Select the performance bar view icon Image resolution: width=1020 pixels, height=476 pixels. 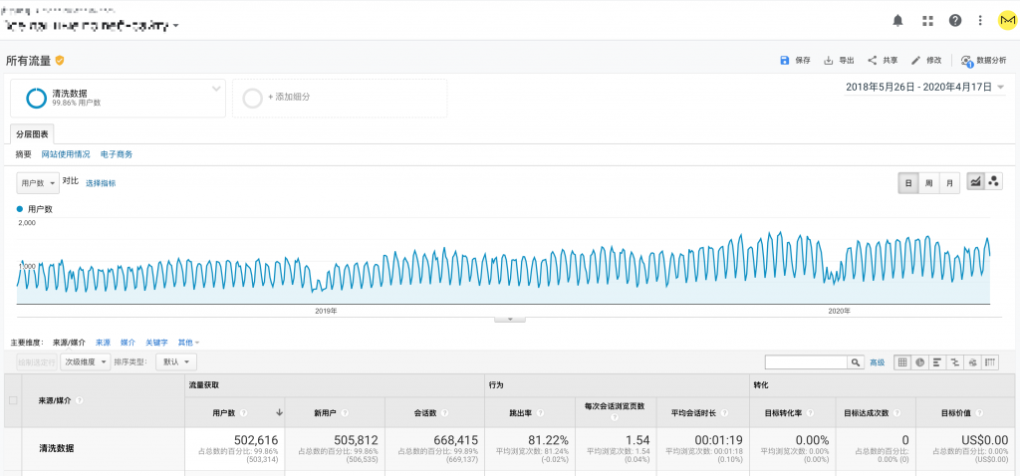937,362
